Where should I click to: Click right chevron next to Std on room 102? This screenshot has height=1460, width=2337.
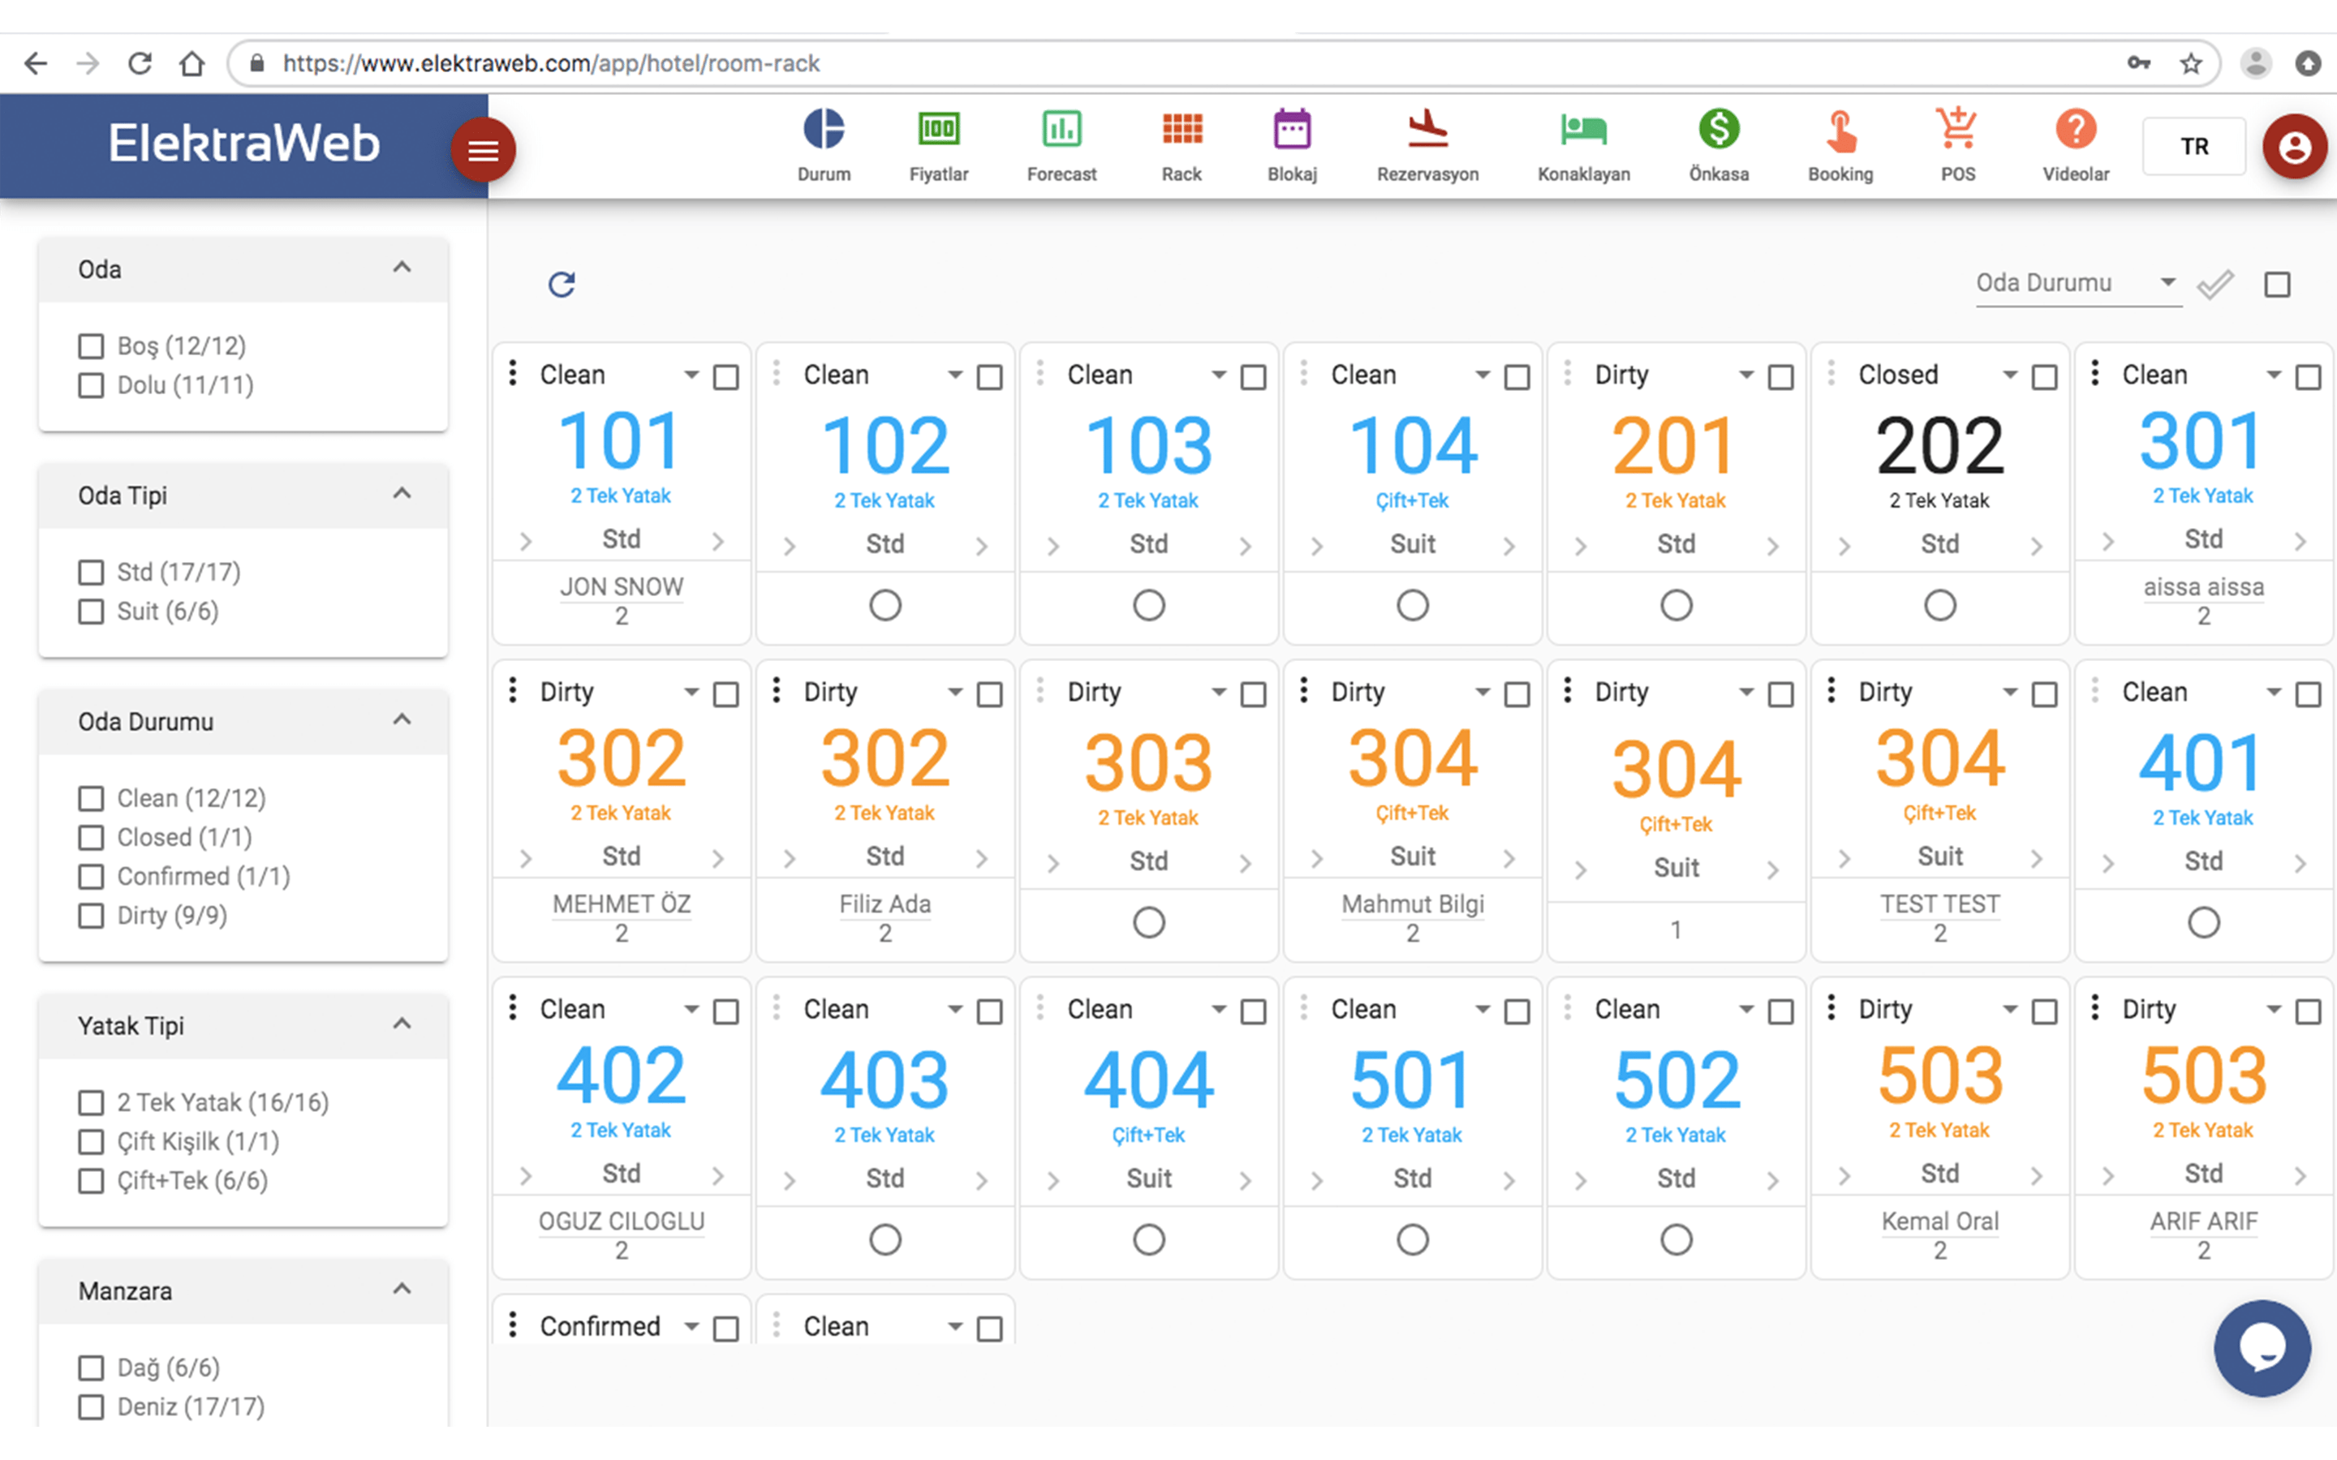tap(981, 547)
